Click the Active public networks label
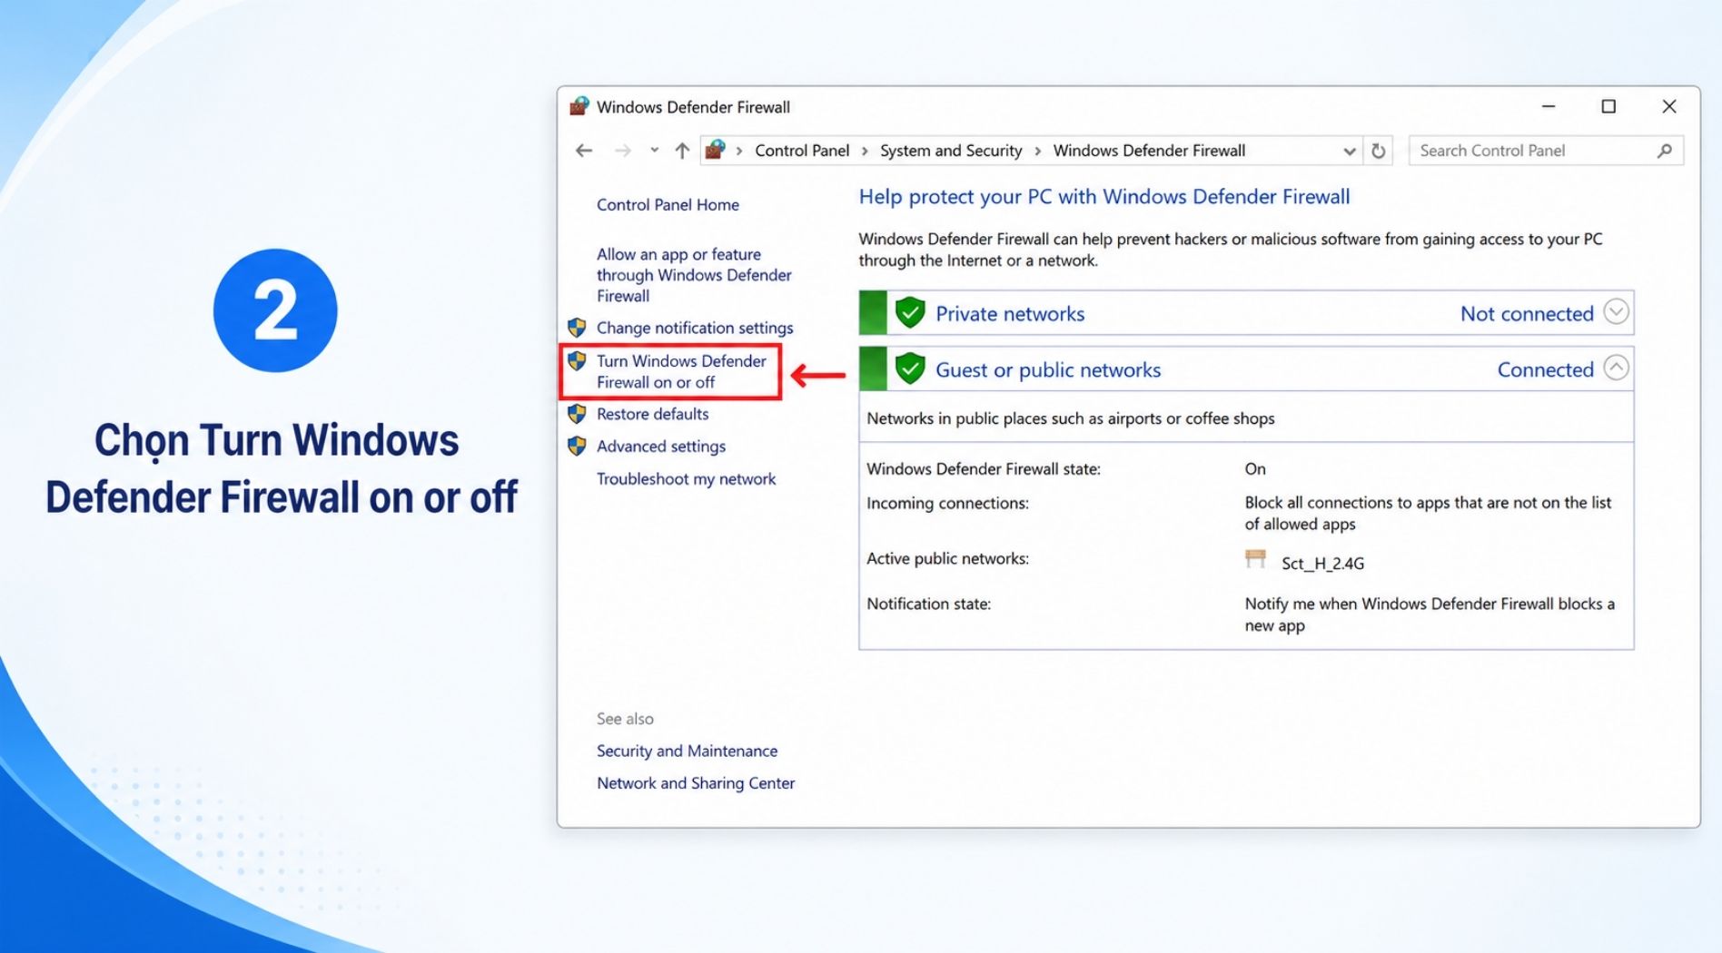 (x=947, y=559)
